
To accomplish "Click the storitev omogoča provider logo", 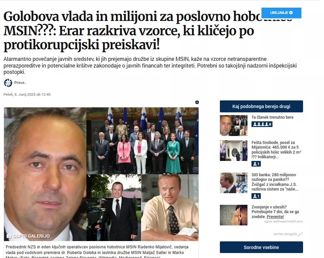I will tap(300, 234).
